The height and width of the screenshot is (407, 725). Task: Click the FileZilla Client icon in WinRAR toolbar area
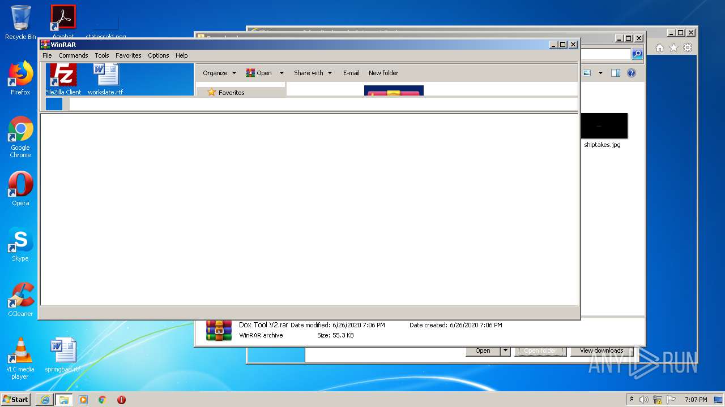(x=63, y=79)
